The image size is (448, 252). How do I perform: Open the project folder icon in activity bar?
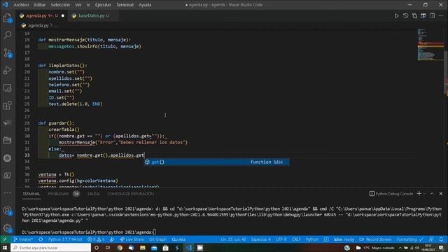pyautogui.click(x=8, y=140)
